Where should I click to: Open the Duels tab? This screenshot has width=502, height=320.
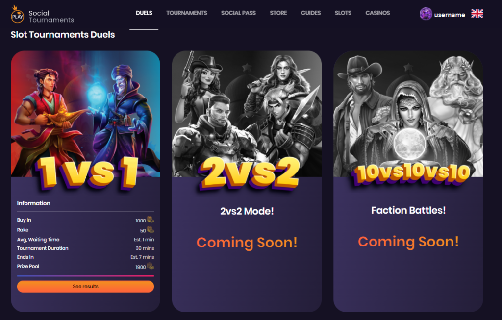(144, 13)
